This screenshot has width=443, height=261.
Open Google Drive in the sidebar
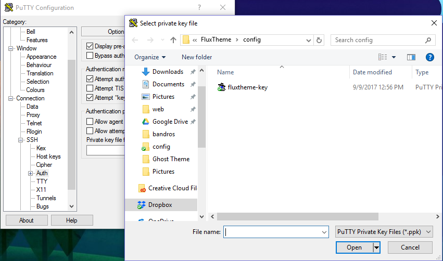(170, 122)
